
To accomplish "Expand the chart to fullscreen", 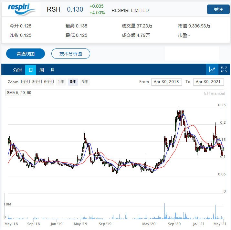I will coord(224,69).
